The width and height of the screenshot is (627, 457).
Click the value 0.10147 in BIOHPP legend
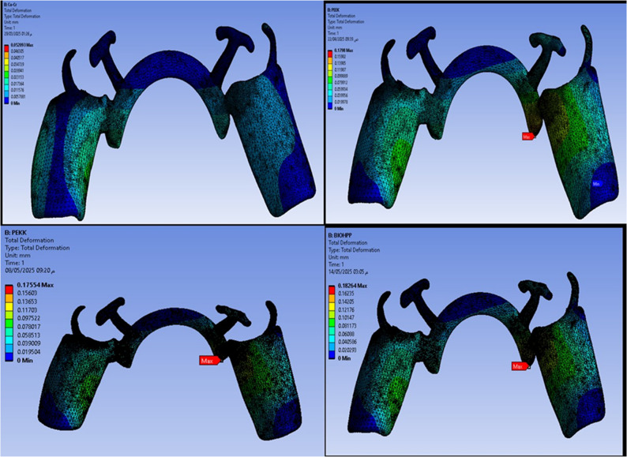(x=346, y=318)
